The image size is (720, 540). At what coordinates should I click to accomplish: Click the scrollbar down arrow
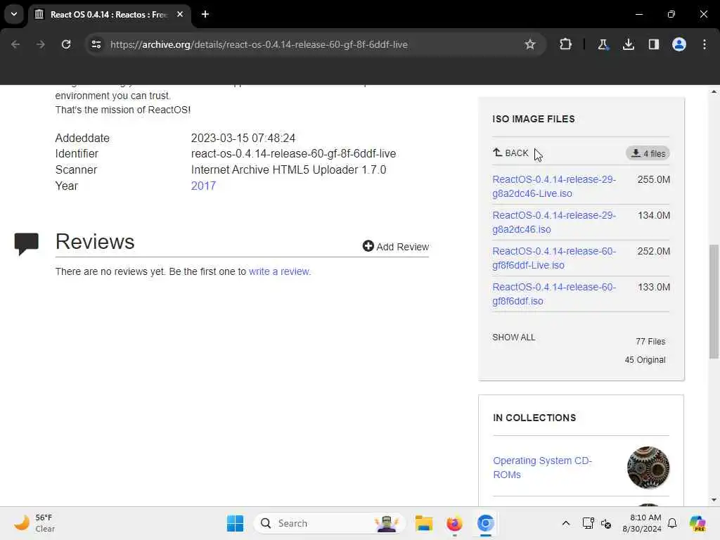(x=714, y=500)
